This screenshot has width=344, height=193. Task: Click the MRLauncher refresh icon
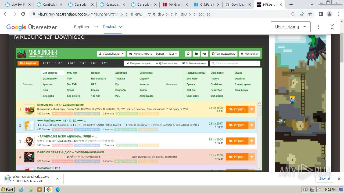188,54
